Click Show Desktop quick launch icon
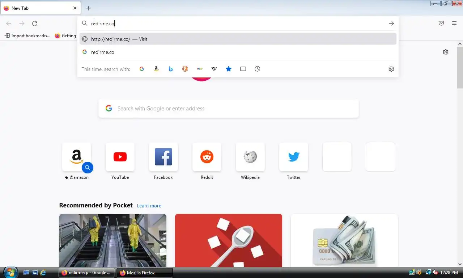Screen dimensions: 463x278 26,273
